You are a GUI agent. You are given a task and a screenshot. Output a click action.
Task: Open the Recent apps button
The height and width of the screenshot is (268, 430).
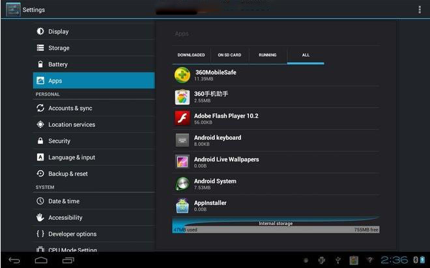(x=68, y=260)
